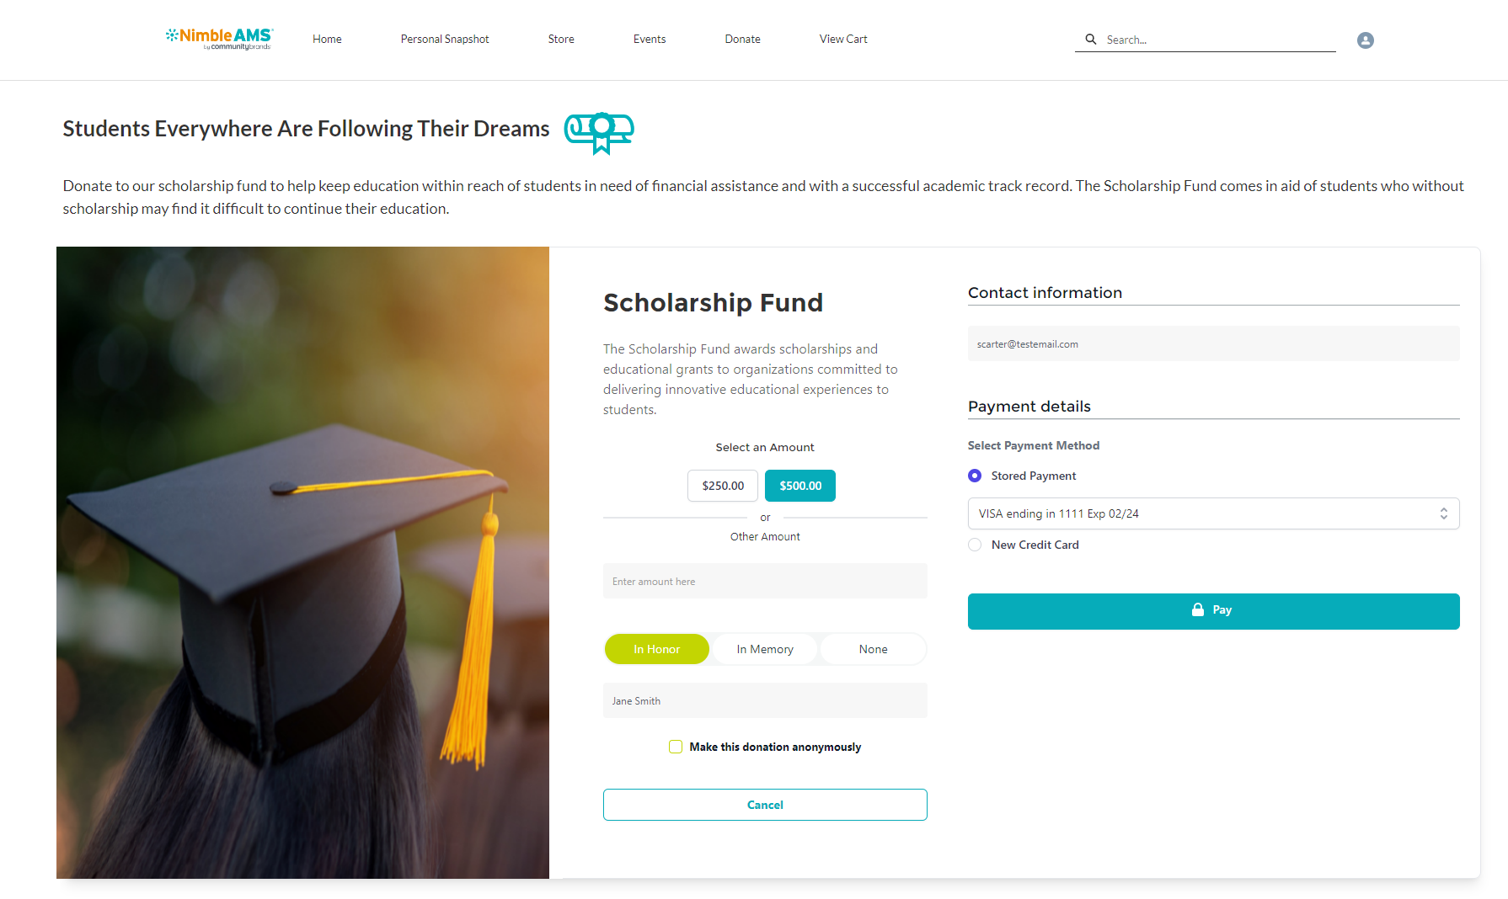This screenshot has height=899, width=1508.
Task: Select the Stored Payment radio button
Action: (x=975, y=476)
